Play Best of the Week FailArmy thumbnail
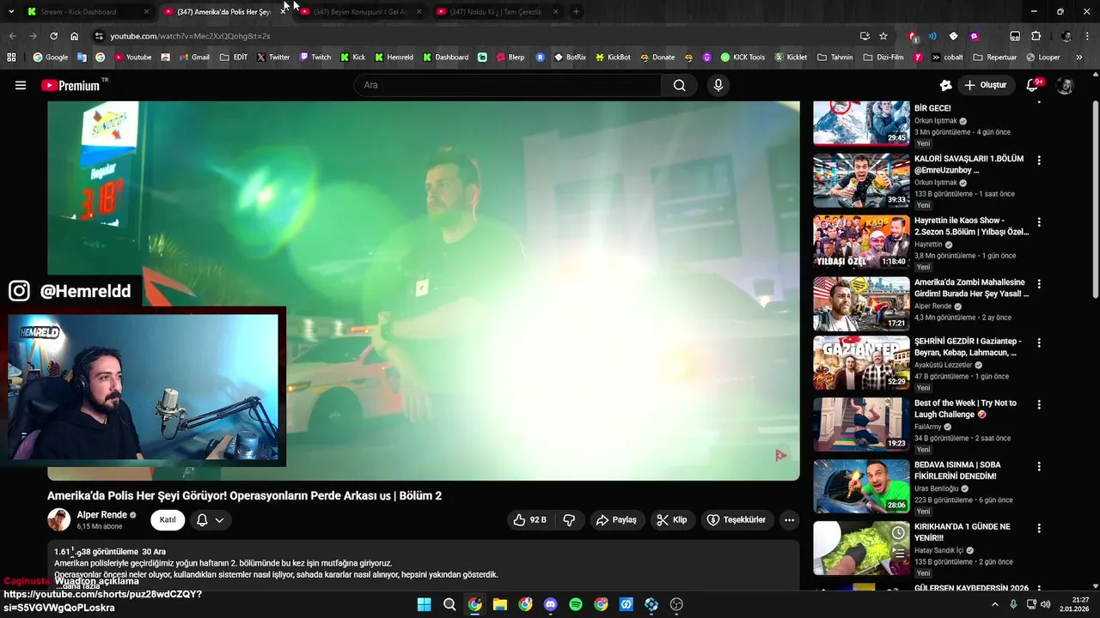The height and width of the screenshot is (618, 1100). click(x=861, y=424)
